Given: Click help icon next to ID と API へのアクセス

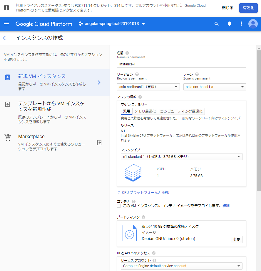Looking at the screenshot, I should [154, 253].
